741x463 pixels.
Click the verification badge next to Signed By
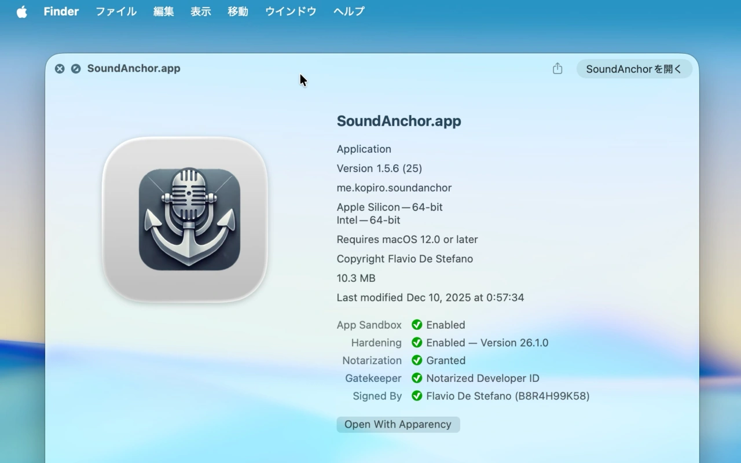click(417, 396)
